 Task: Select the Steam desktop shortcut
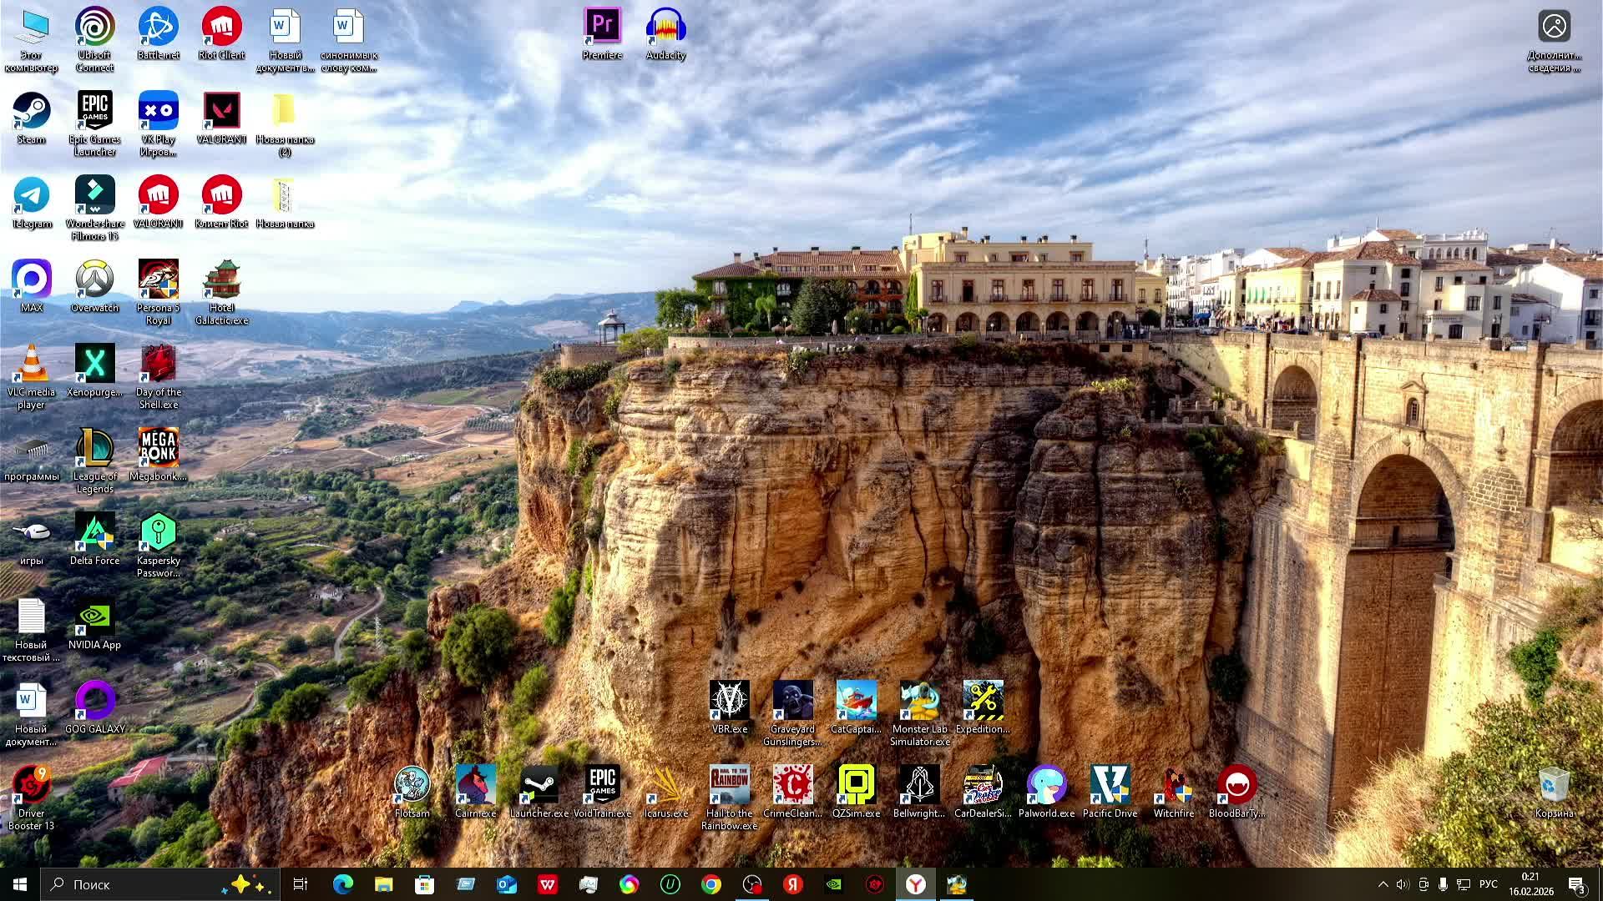pyautogui.click(x=32, y=112)
